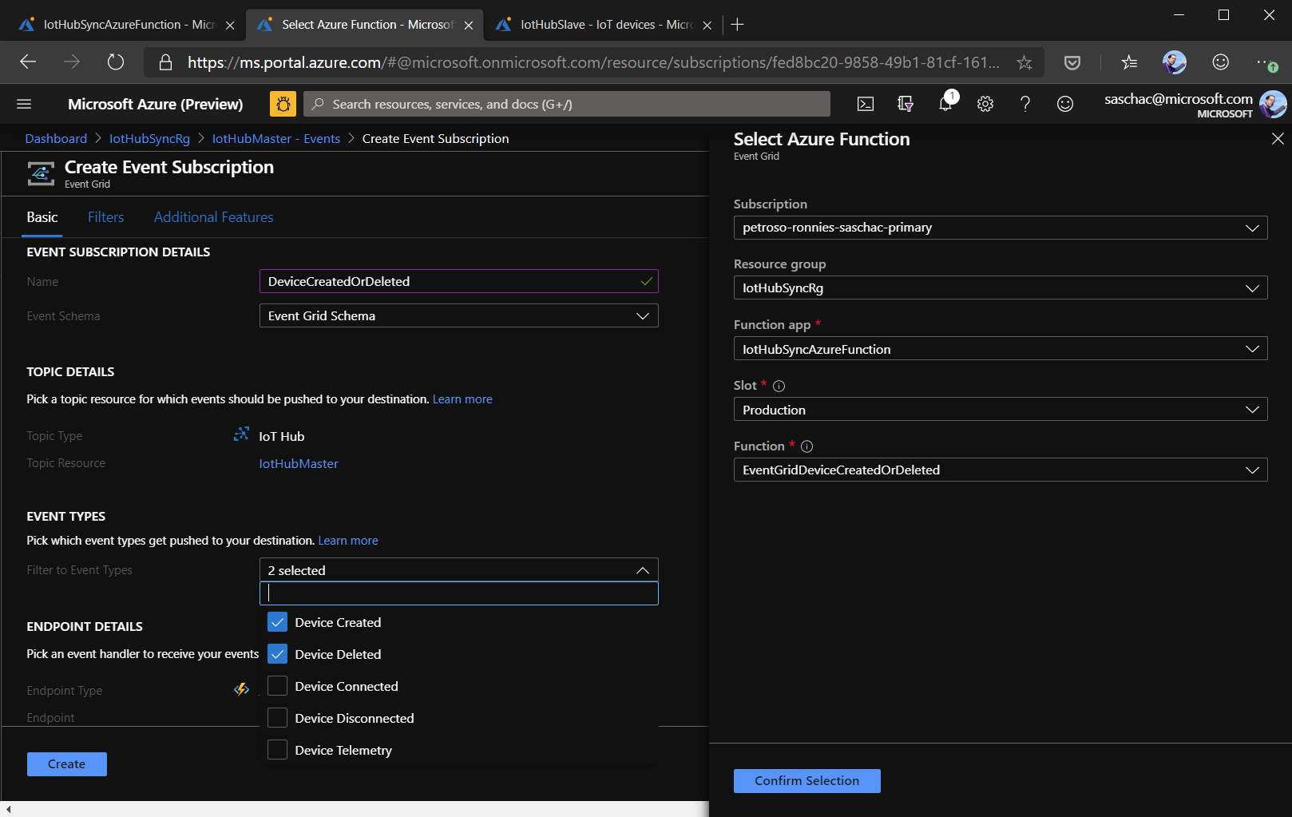Reload the page with the refresh icon
Image resolution: width=1292 pixels, height=817 pixels.
click(x=116, y=61)
